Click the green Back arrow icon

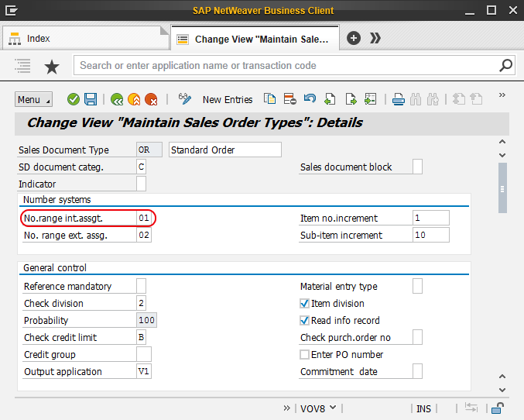117,99
